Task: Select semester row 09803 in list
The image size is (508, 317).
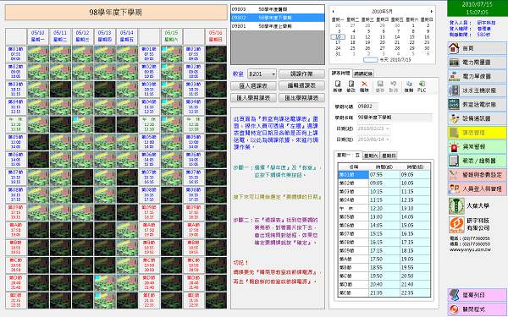Action: (x=278, y=9)
